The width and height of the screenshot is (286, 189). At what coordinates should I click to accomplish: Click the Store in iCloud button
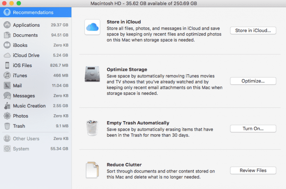(x=253, y=30)
